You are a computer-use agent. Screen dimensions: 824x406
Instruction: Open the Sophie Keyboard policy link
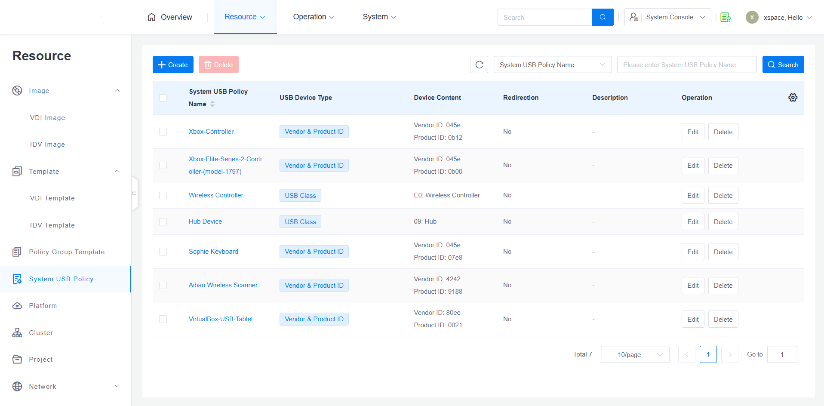(x=213, y=252)
